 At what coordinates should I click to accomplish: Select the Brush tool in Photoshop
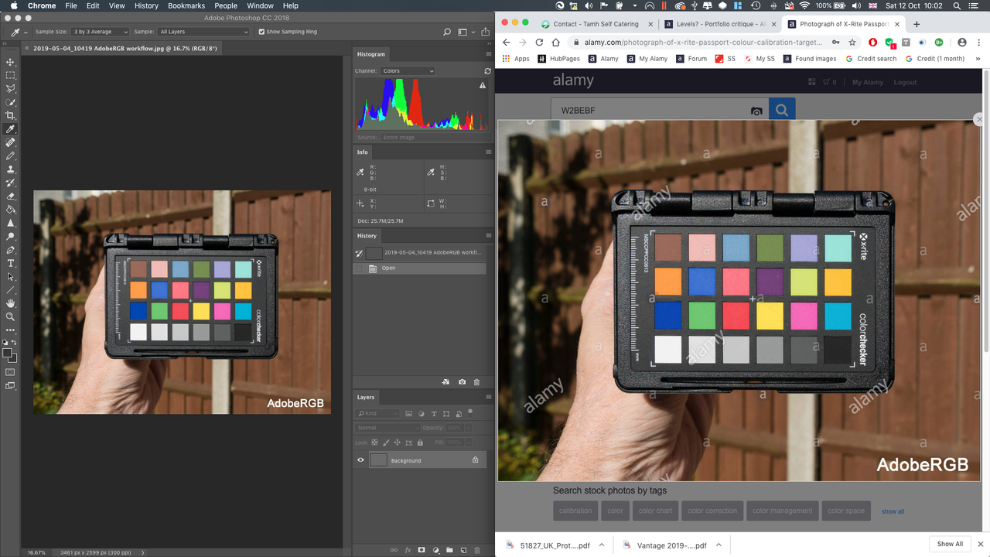pyautogui.click(x=10, y=155)
